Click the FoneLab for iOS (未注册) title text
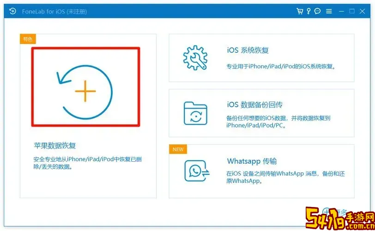Image resolution: width=375 pixels, height=231 pixels. coord(54,12)
